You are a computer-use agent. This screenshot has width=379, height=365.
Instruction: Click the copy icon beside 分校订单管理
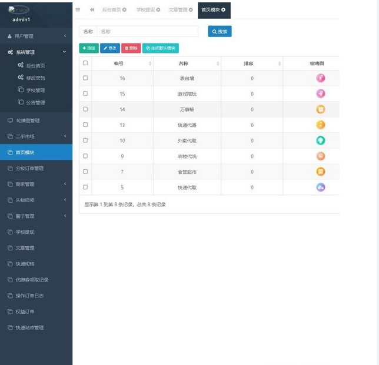click(x=10, y=168)
